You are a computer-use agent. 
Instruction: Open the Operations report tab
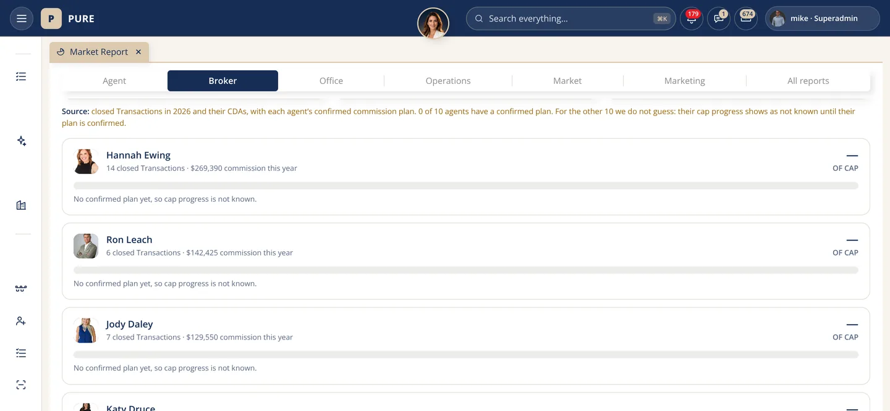[x=448, y=81]
